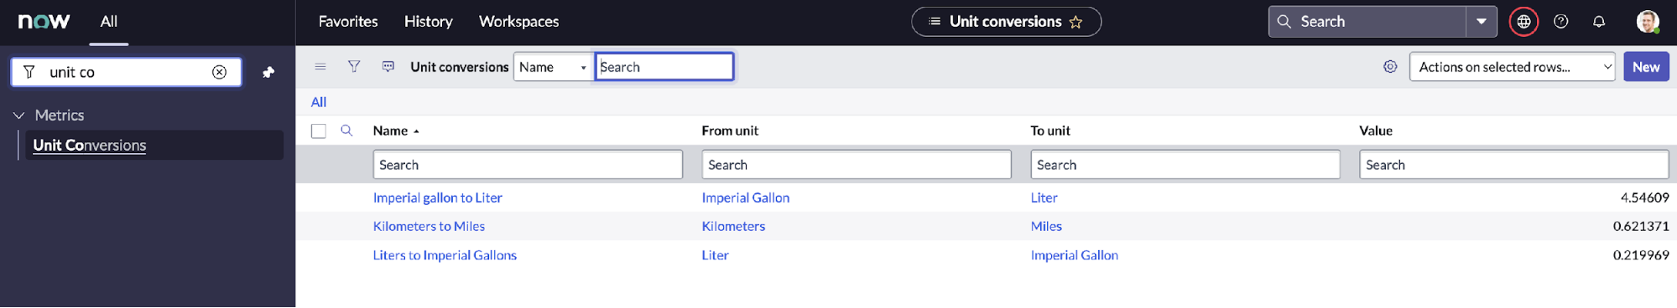Open Actions on selected rows dropdown
Image resolution: width=1677 pixels, height=308 pixels.
click(x=1513, y=67)
